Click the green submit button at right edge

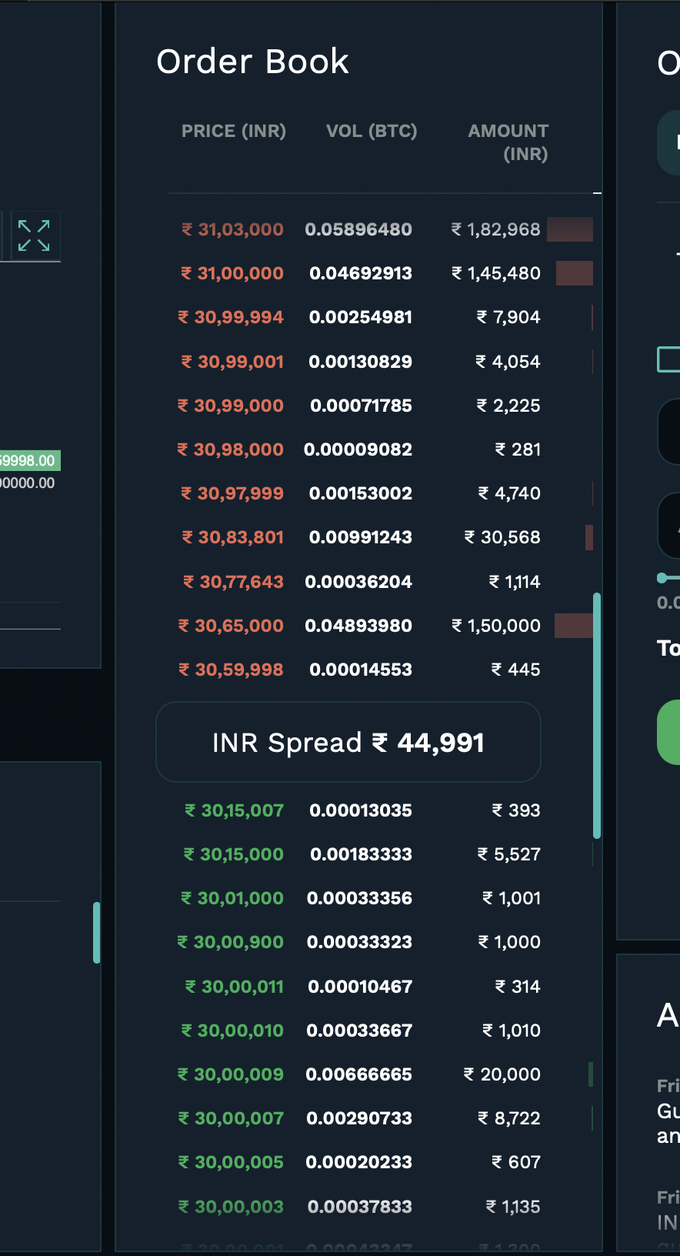668,732
